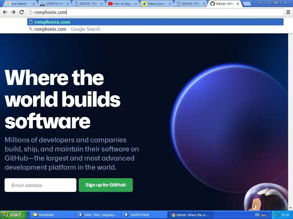Image resolution: width=293 pixels, height=219 pixels.
Task: Switch to the LIPSETUP tab
Action: [54, 4]
